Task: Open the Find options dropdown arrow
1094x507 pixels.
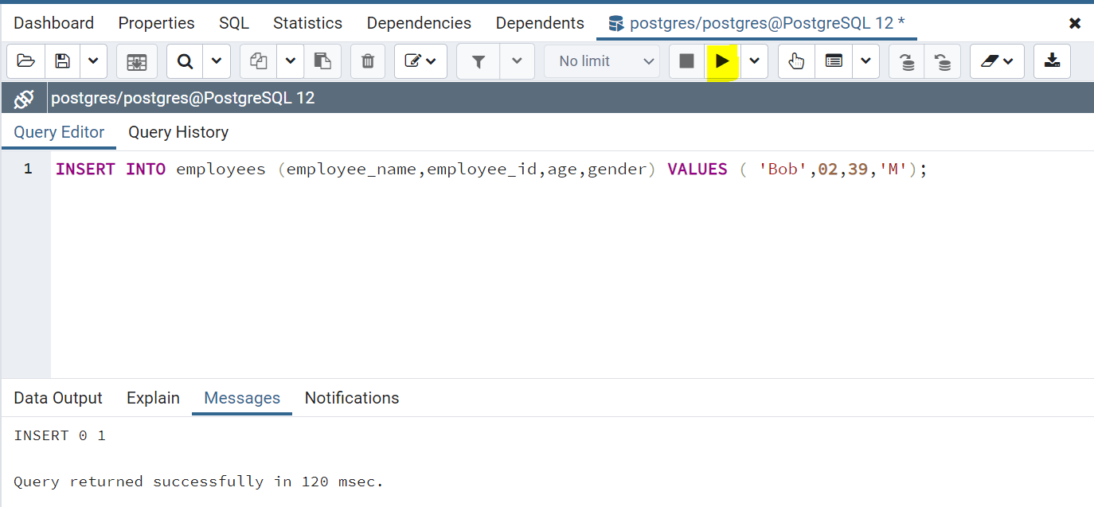Action: (x=217, y=61)
